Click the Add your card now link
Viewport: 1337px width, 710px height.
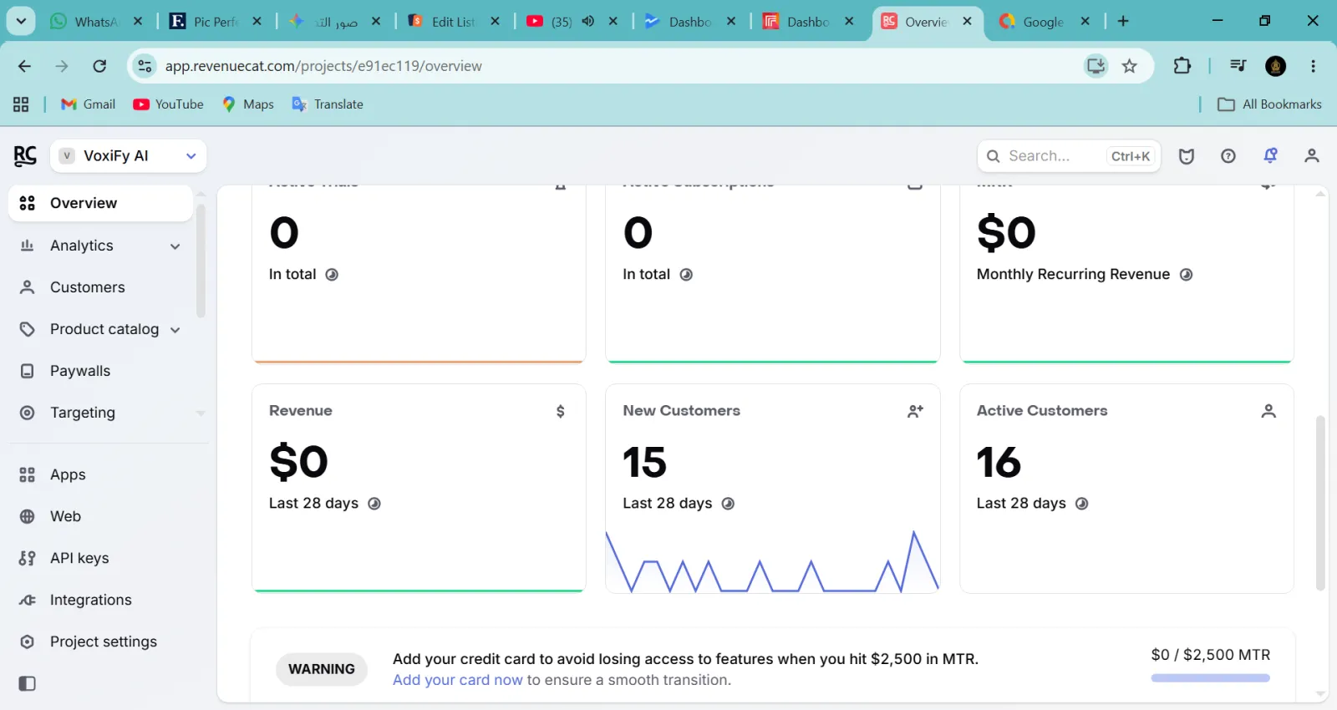[458, 680]
